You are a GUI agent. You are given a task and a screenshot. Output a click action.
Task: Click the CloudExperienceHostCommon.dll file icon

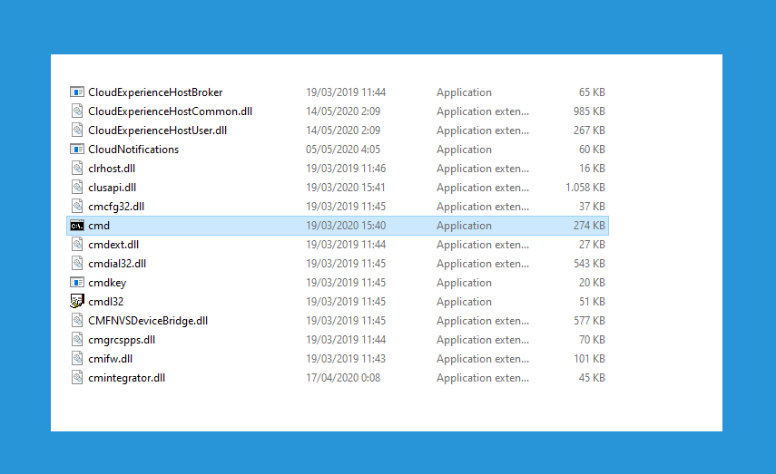(77, 111)
